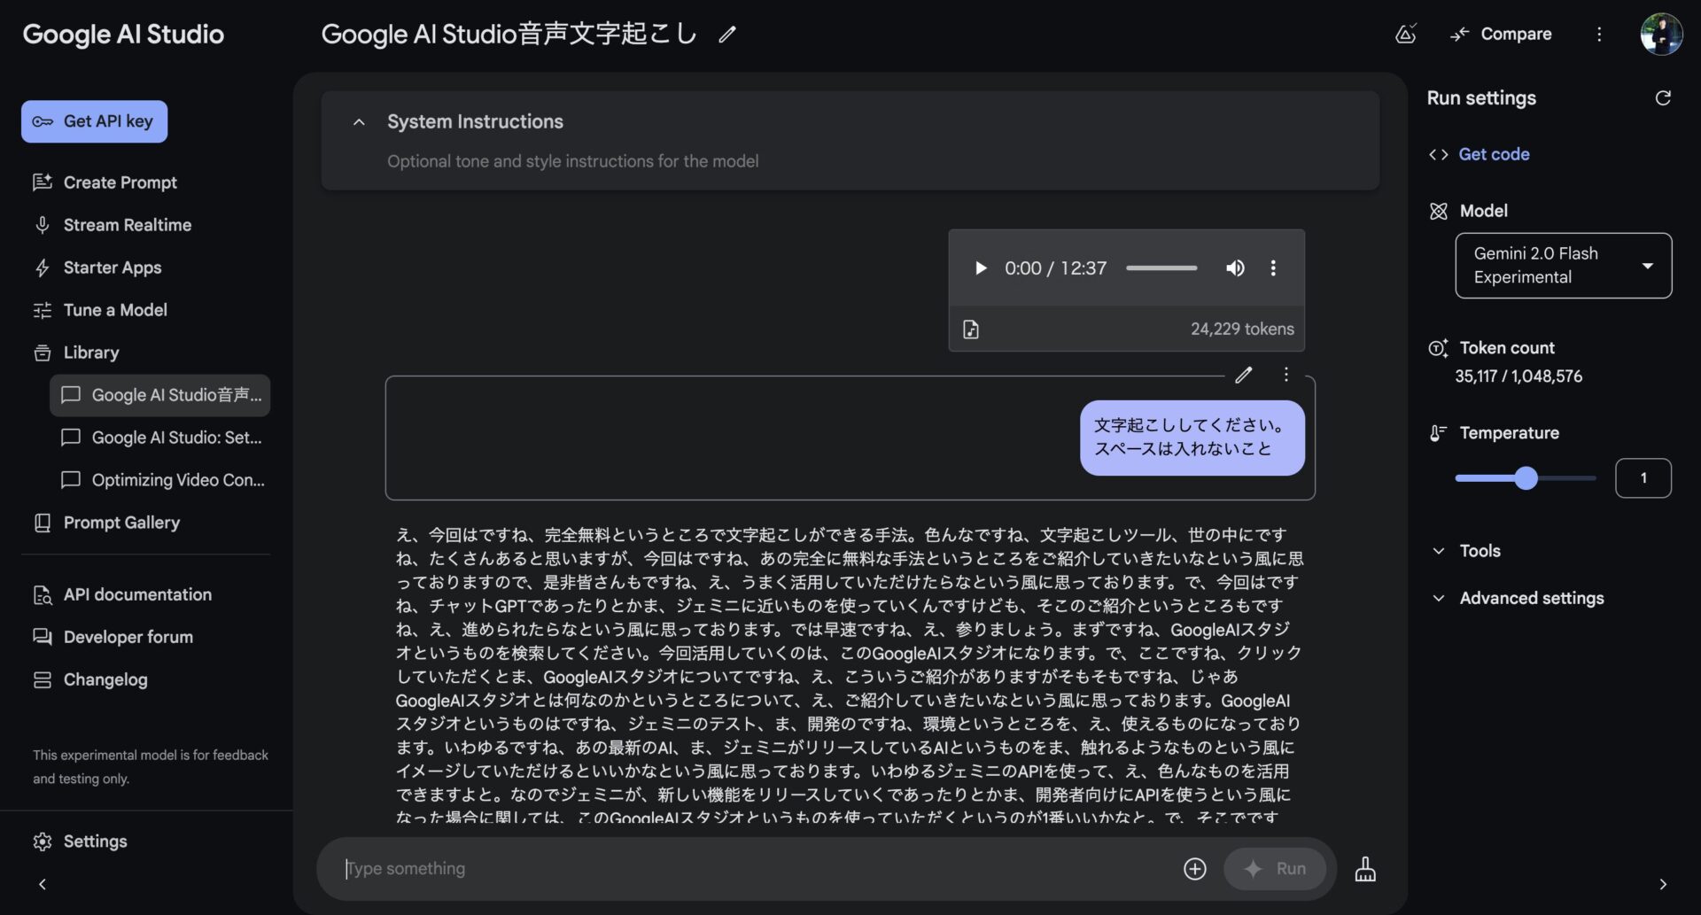This screenshot has height=915, width=1701.
Task: Mute the audio player volume
Action: click(x=1235, y=268)
